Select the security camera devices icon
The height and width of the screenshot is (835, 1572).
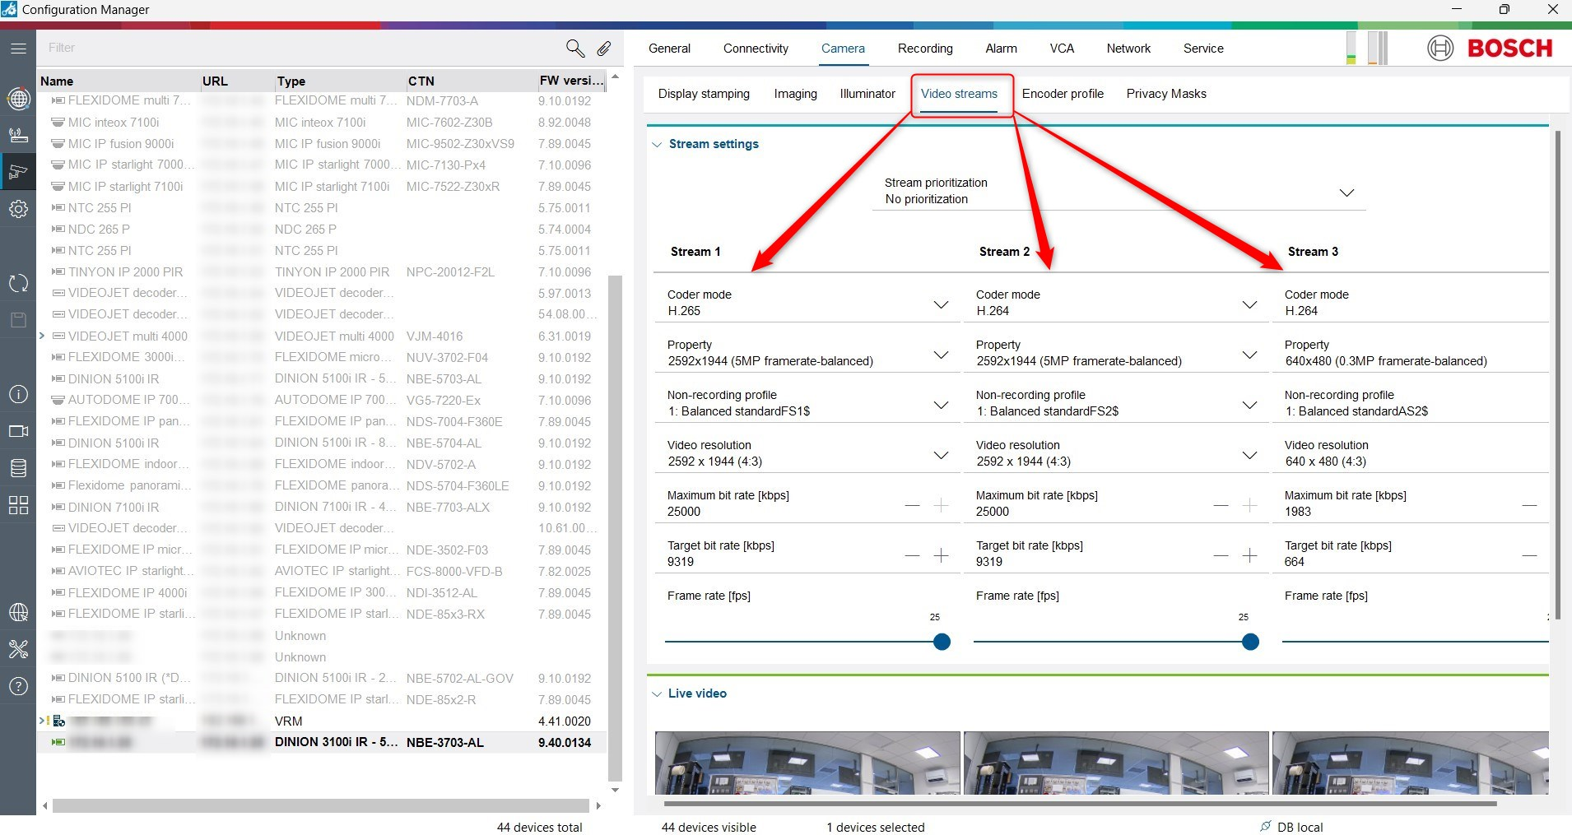18,172
